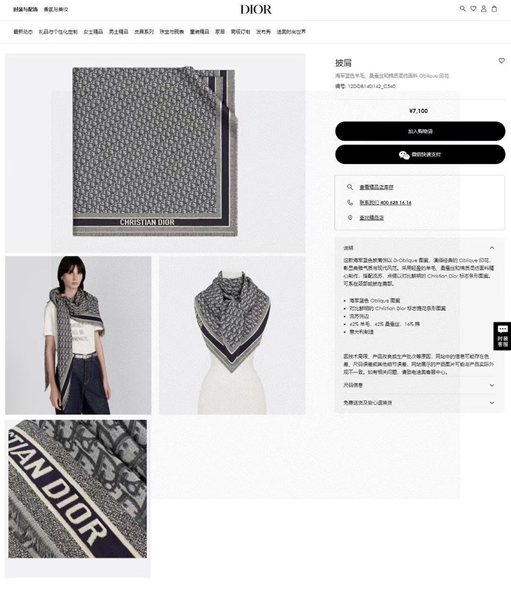This screenshot has width=511, height=591.
Task: Open the 男士精品 menu
Action: 118,32
